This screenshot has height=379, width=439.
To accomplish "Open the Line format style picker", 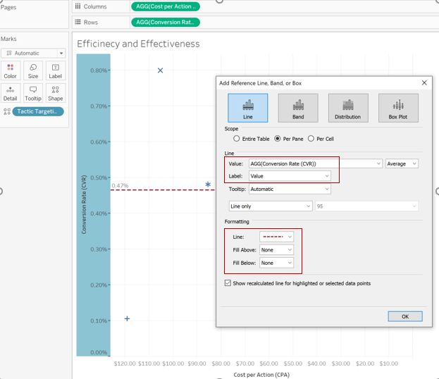I will (x=277, y=237).
